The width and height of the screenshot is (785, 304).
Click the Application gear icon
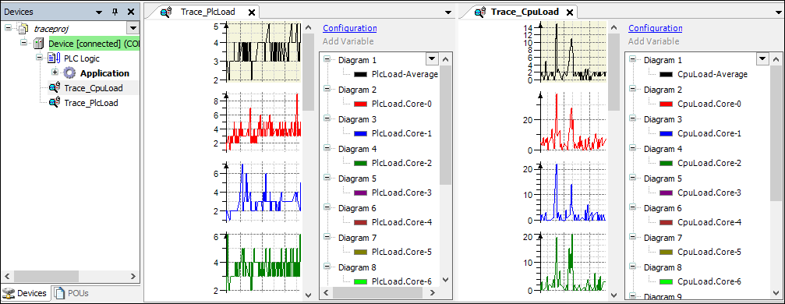pos(69,73)
